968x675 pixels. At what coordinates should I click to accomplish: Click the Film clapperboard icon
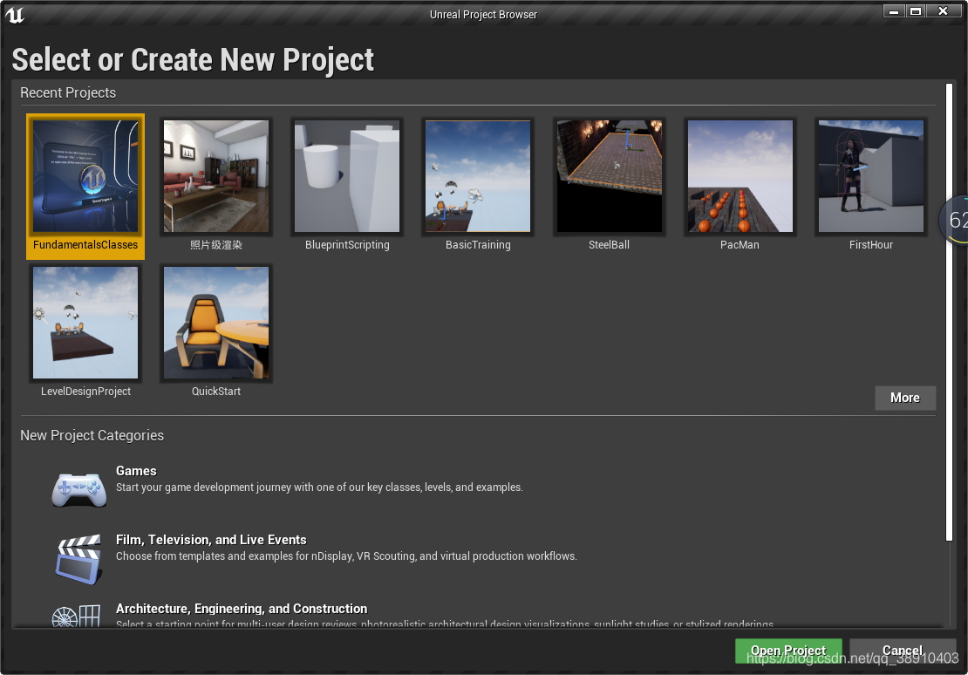(x=79, y=559)
